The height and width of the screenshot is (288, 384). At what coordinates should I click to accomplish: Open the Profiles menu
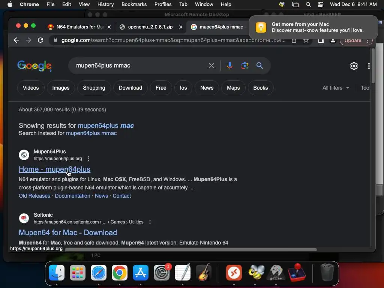[163, 4]
